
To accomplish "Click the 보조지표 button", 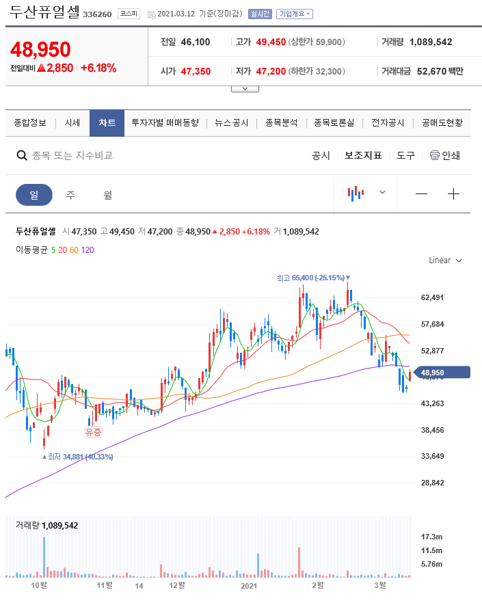I will point(363,155).
